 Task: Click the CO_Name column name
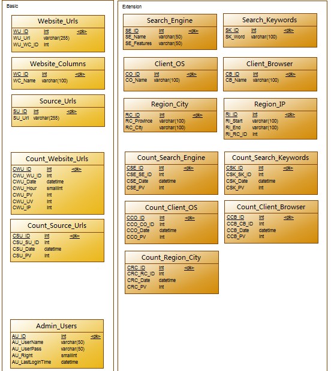(136, 80)
